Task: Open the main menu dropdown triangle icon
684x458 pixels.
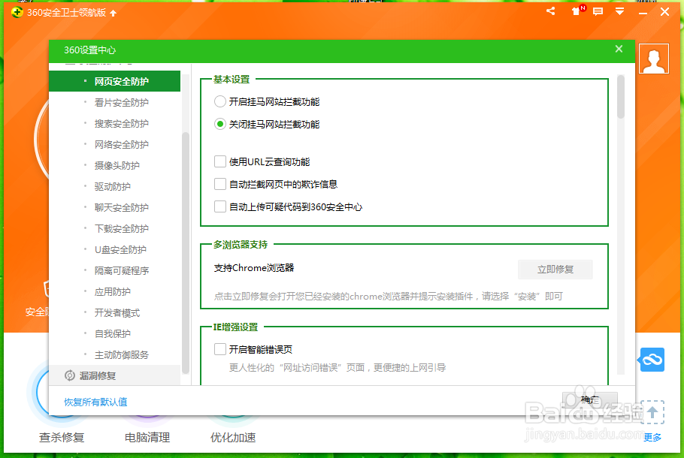Action: click(x=619, y=12)
